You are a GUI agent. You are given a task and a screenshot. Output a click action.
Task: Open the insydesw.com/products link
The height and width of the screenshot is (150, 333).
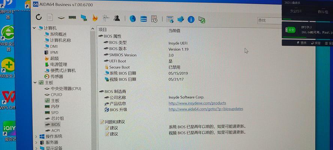[x=197, y=103]
